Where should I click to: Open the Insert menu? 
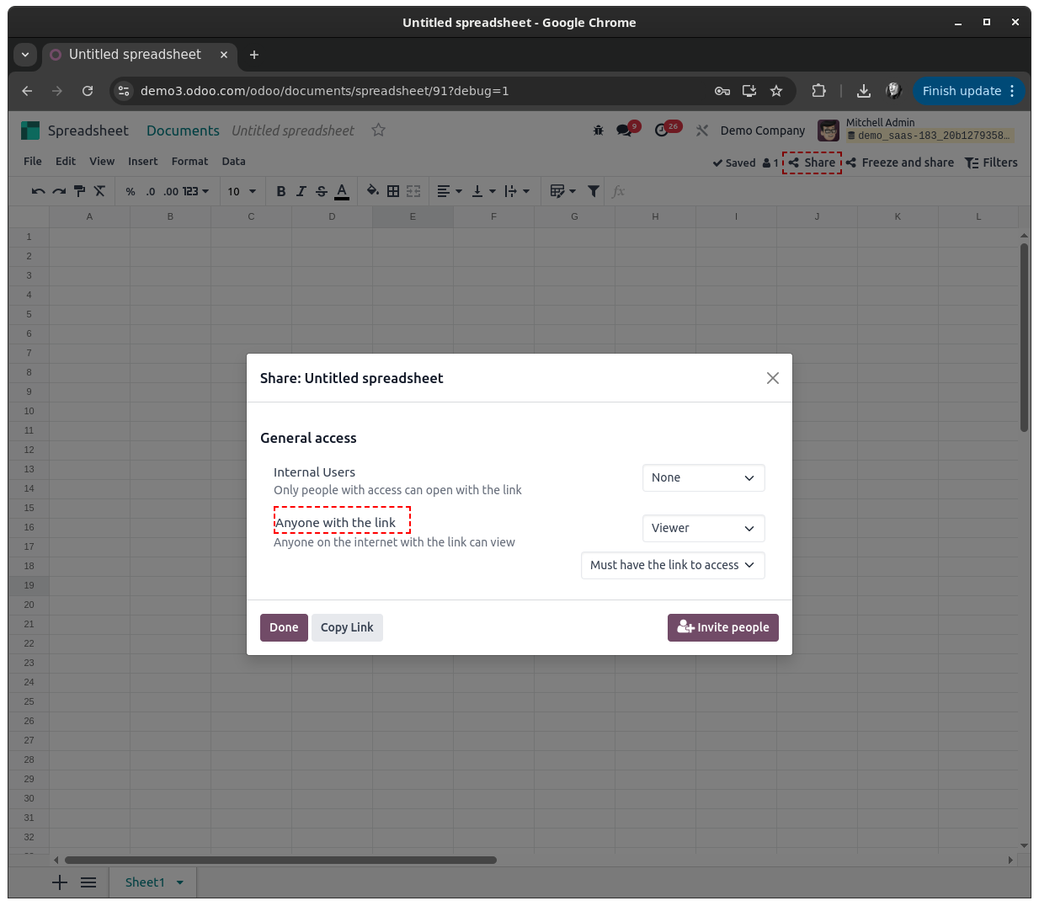point(142,162)
